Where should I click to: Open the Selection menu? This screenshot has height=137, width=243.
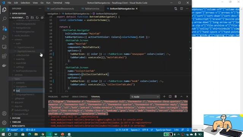(25, 3)
